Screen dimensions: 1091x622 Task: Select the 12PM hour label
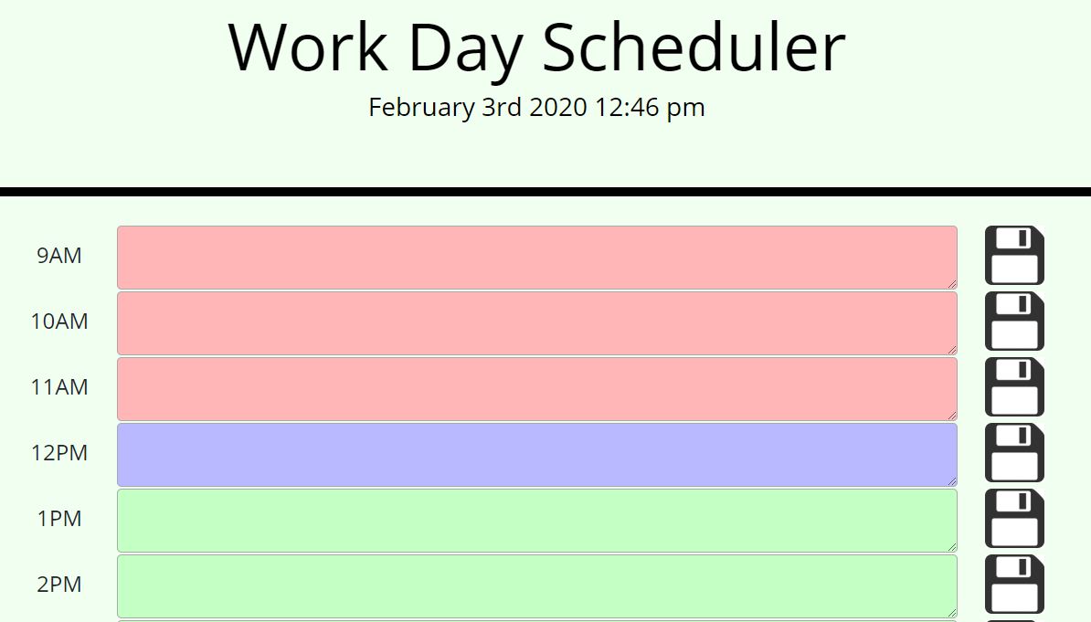[x=58, y=453]
